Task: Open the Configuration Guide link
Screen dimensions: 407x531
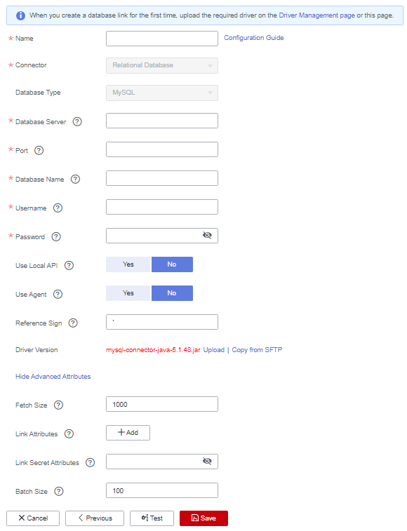Action: coord(254,38)
